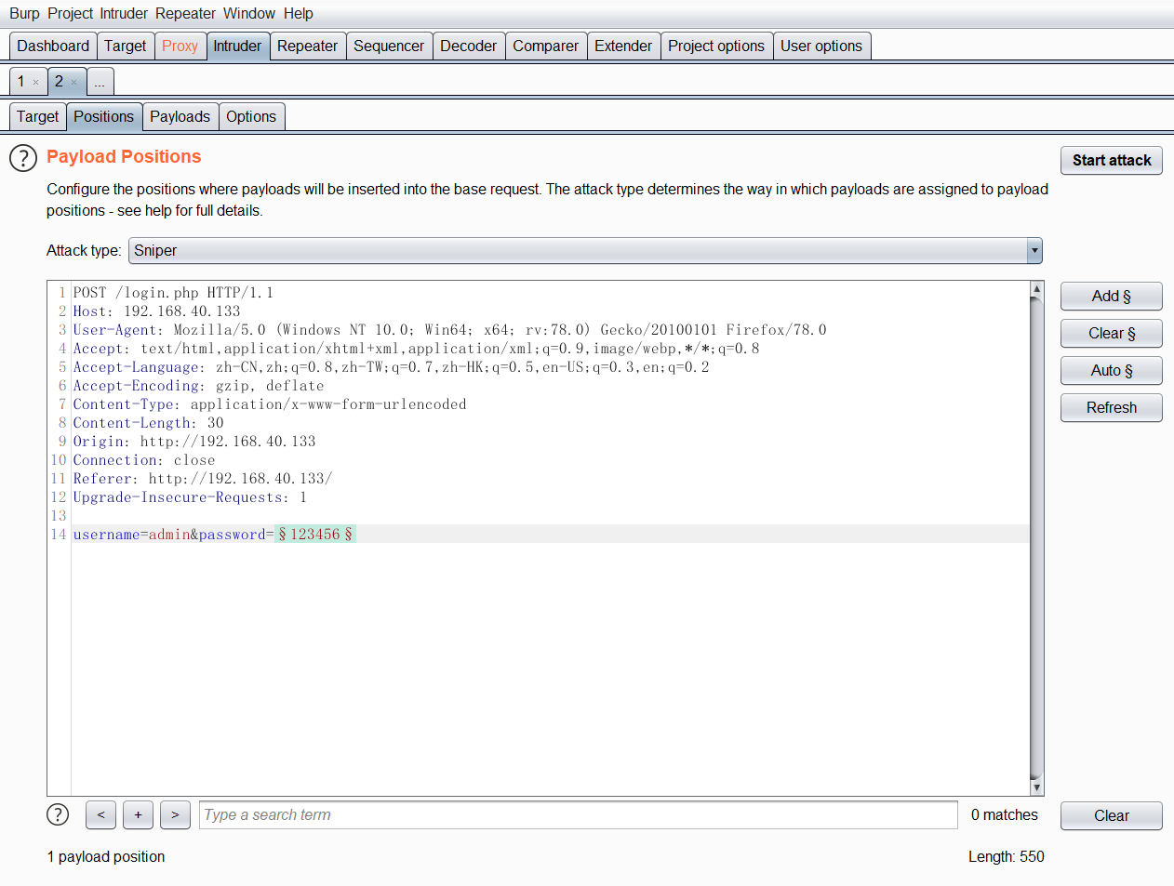Switch to the Extender tab
Image resolution: width=1174 pixels, height=886 pixels.
click(623, 46)
